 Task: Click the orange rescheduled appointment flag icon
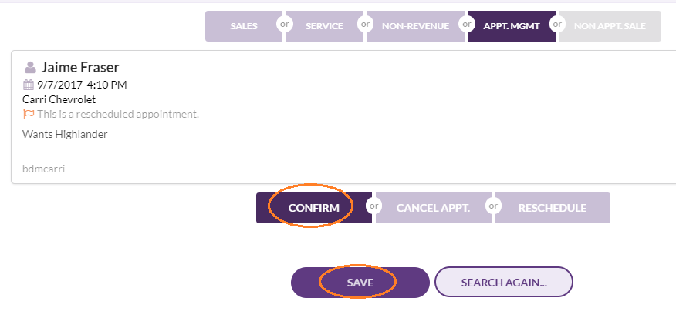[x=29, y=115]
